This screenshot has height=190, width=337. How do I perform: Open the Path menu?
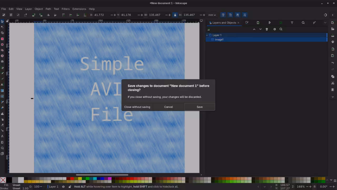pyautogui.click(x=48, y=9)
